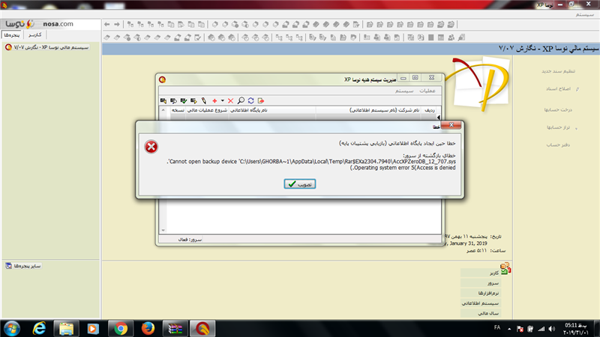Select سیستم مالی نوسا XP window entry
Viewport: 600px width, 337px height.
pyautogui.click(x=49, y=46)
